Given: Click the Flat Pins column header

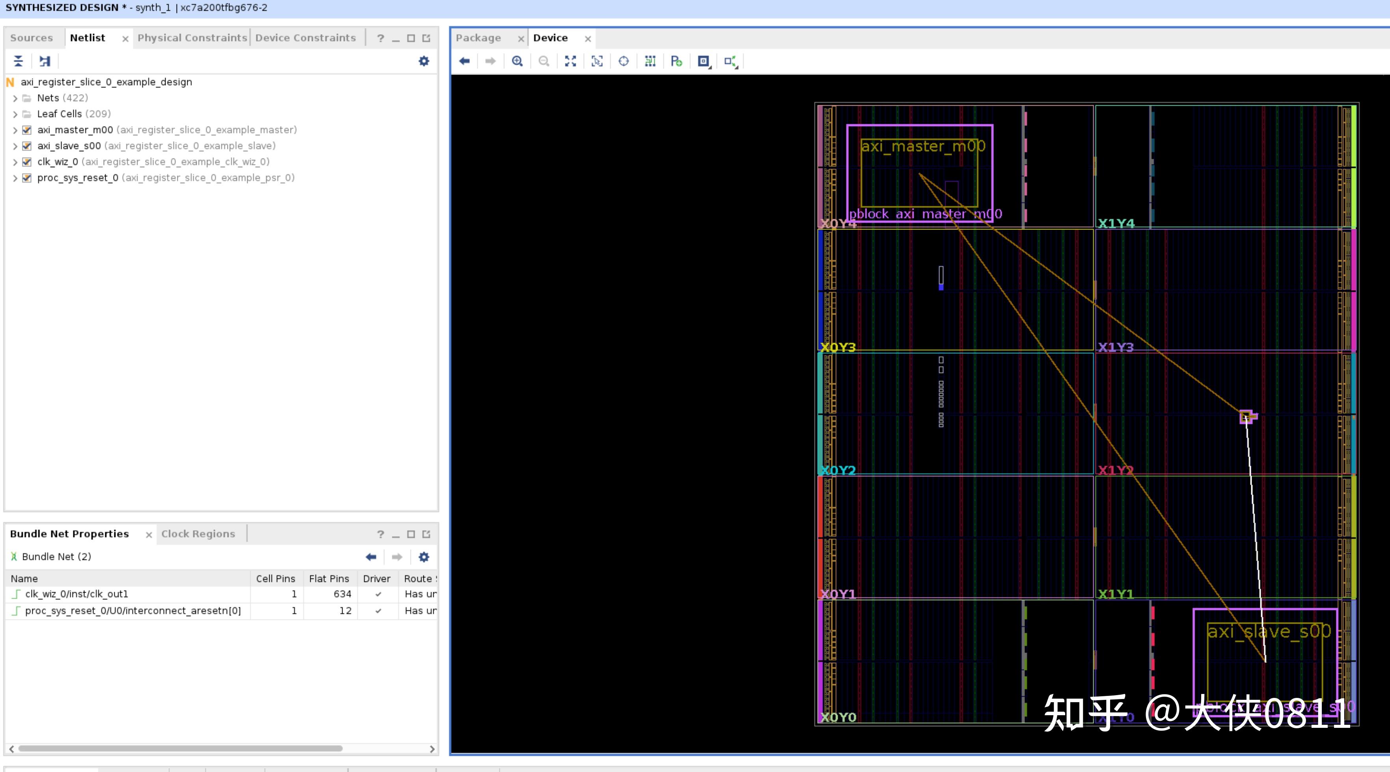Looking at the screenshot, I should [x=329, y=579].
